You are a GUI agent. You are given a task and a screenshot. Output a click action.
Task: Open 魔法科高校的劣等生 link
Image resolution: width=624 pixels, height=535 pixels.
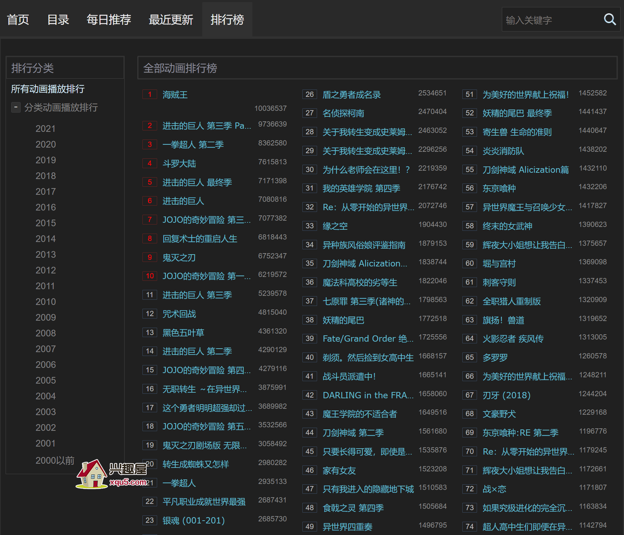[x=360, y=283]
